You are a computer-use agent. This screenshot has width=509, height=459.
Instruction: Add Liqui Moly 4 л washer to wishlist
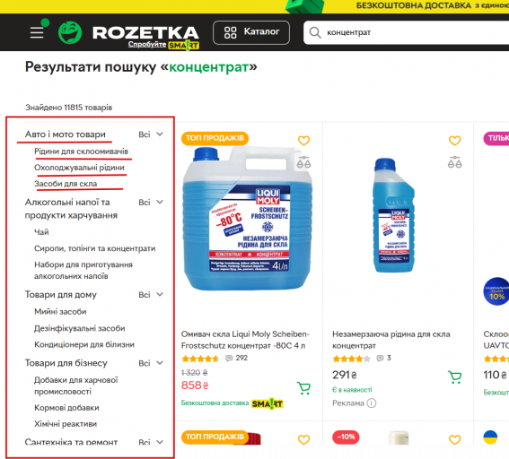303,141
